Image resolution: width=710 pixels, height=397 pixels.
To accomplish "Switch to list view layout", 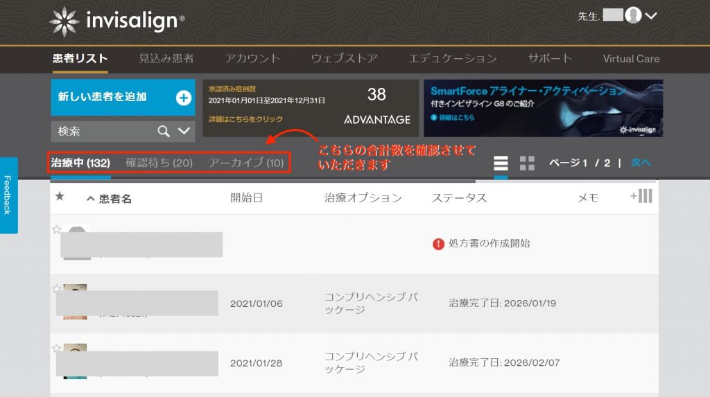I will click(x=501, y=164).
